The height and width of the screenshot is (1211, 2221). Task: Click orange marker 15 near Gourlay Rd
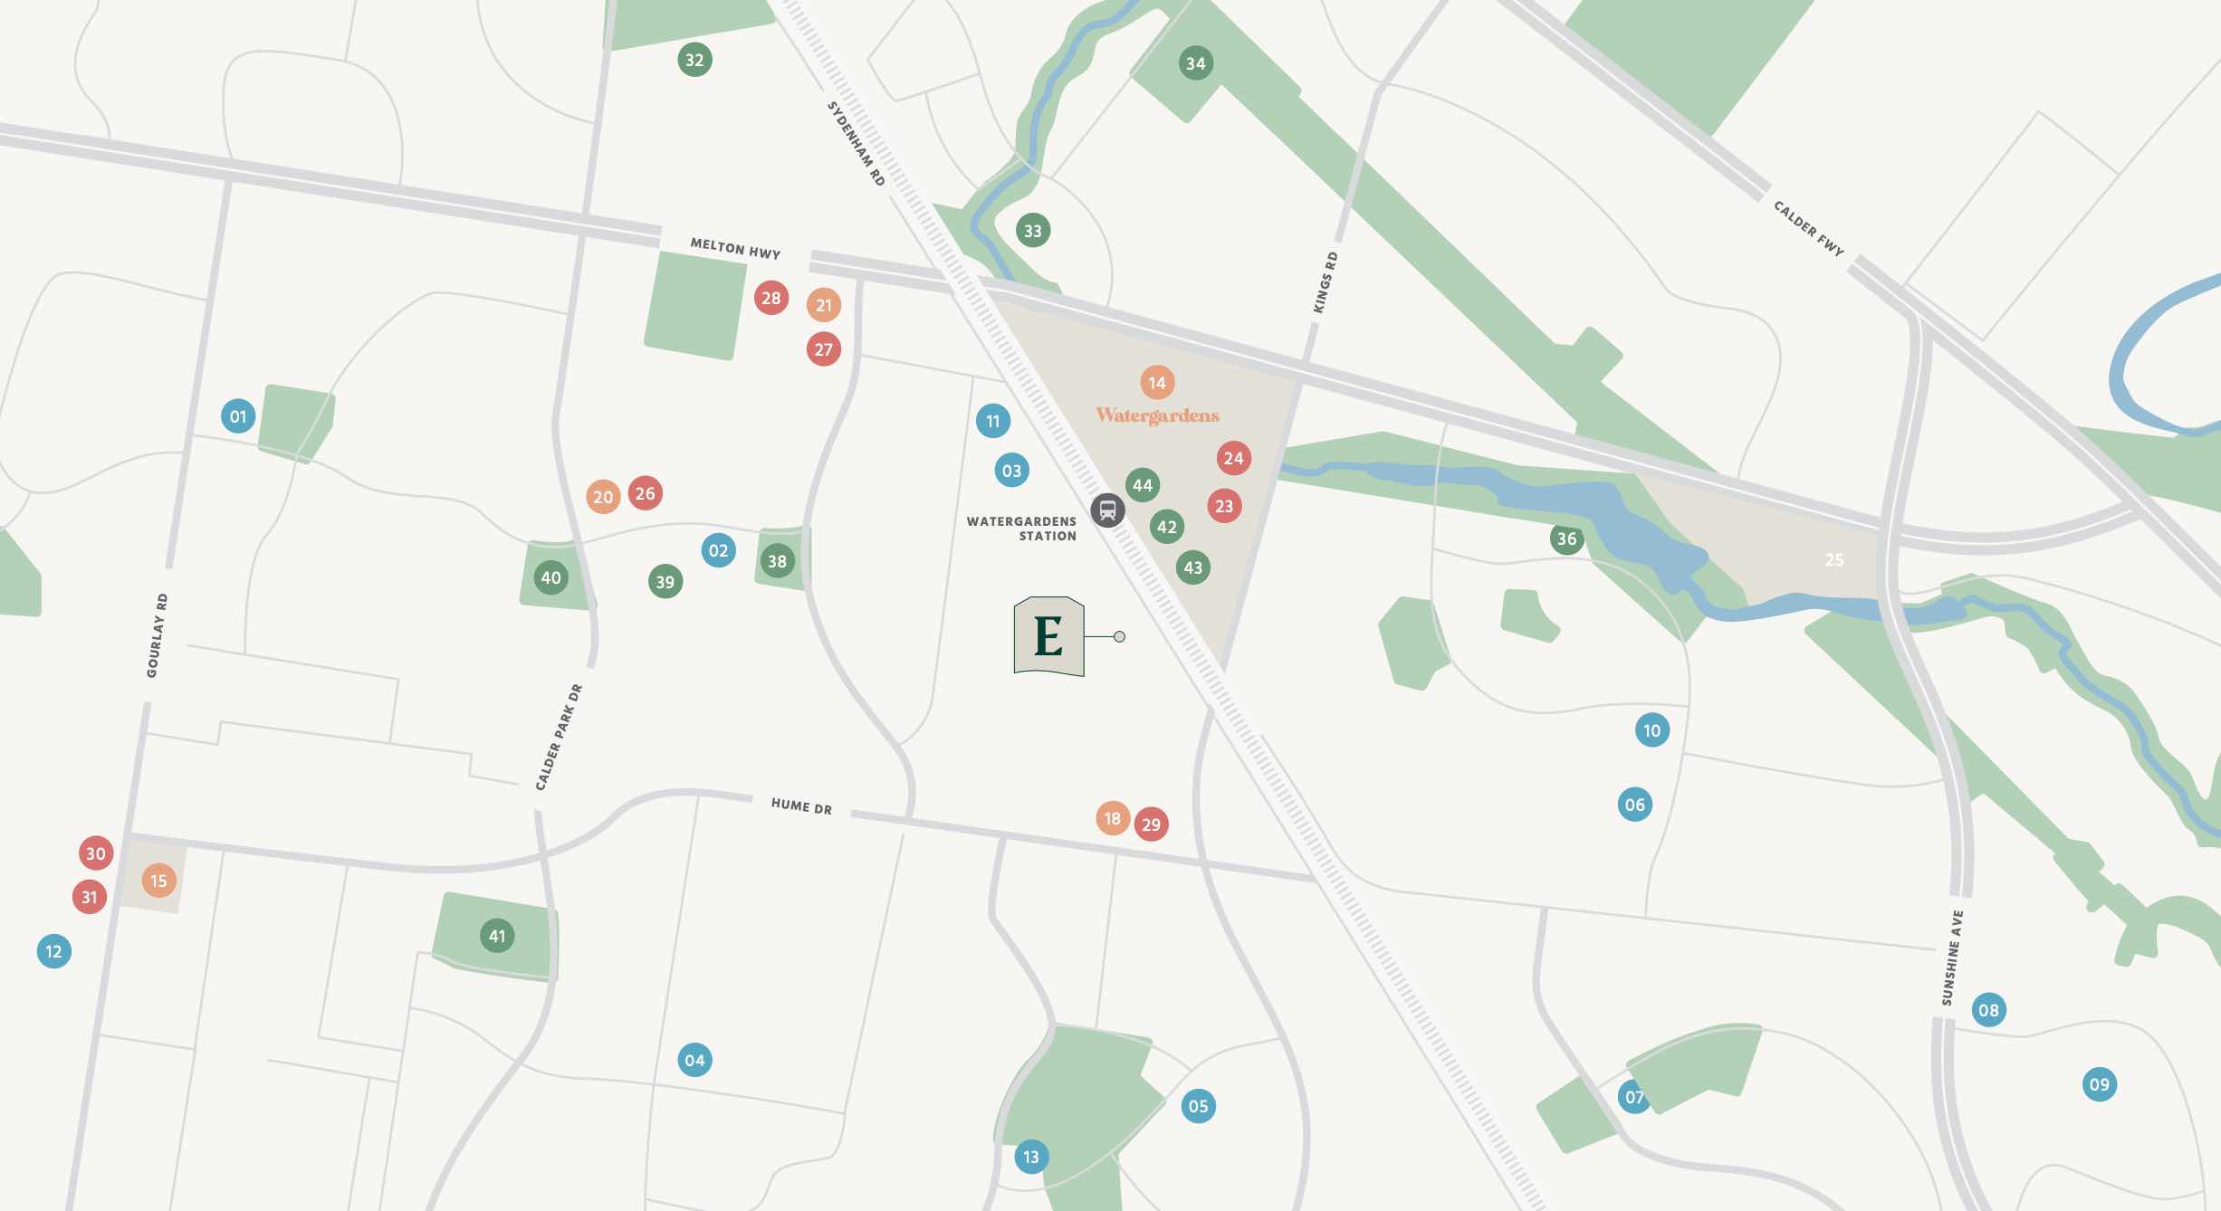point(158,881)
